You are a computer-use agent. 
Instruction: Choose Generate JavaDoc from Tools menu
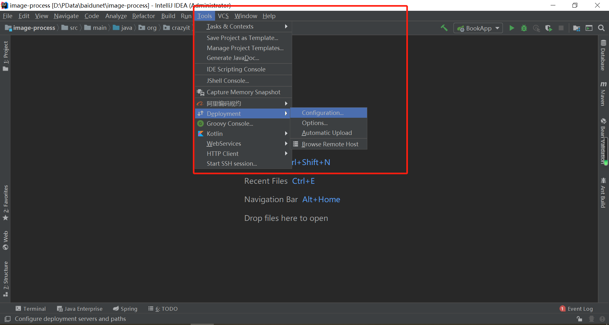coord(232,58)
